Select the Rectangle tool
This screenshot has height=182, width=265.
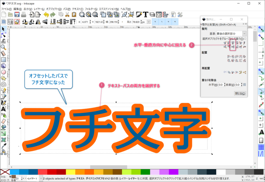tap(3, 60)
